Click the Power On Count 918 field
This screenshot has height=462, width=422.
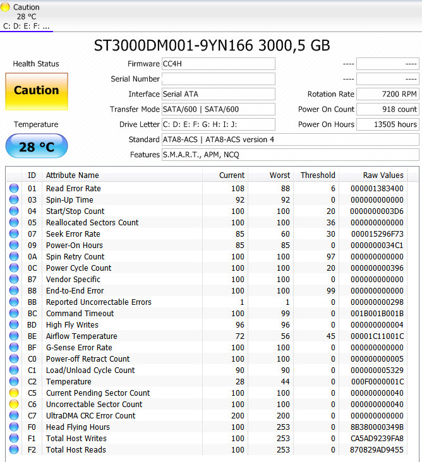pyautogui.click(x=387, y=109)
